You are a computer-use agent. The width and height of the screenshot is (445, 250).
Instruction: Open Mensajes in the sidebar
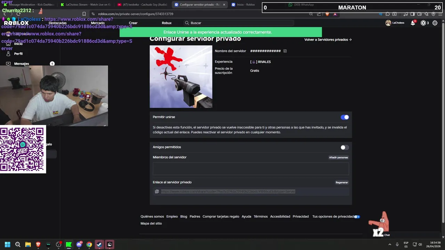coord(22,64)
